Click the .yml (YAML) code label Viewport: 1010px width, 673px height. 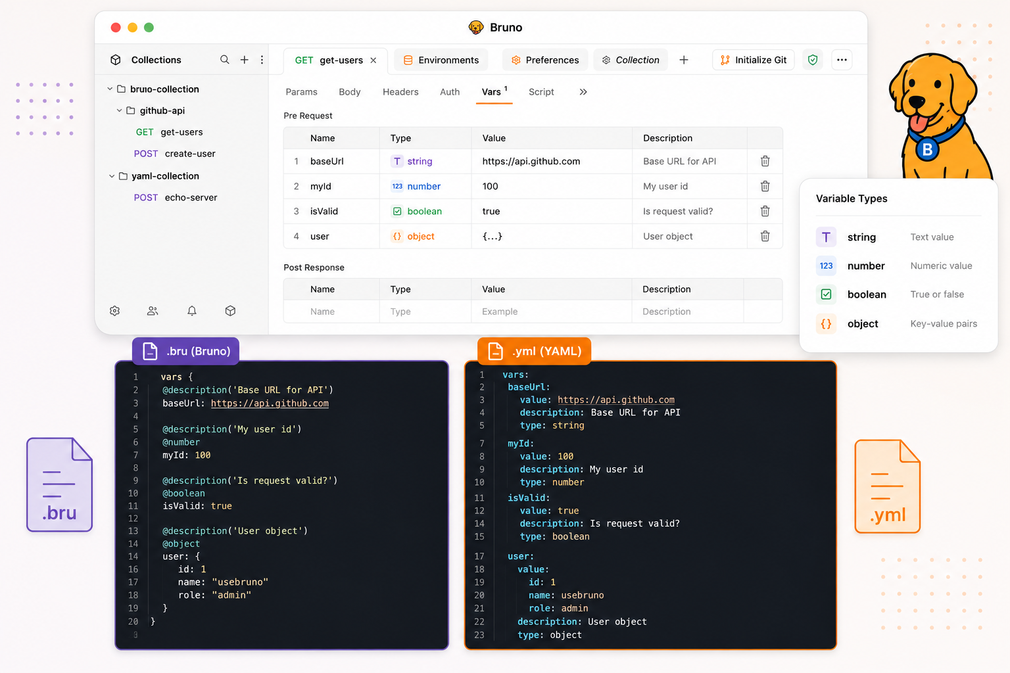tap(534, 351)
